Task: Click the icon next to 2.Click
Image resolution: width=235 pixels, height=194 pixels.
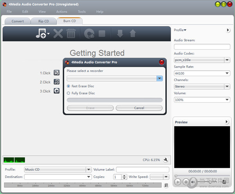Action: [x=56, y=82]
